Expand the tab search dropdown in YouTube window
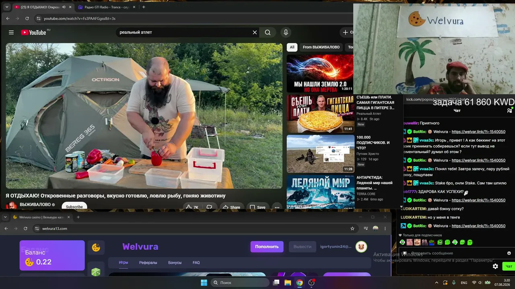This screenshot has width=515, height=289. (6, 7)
